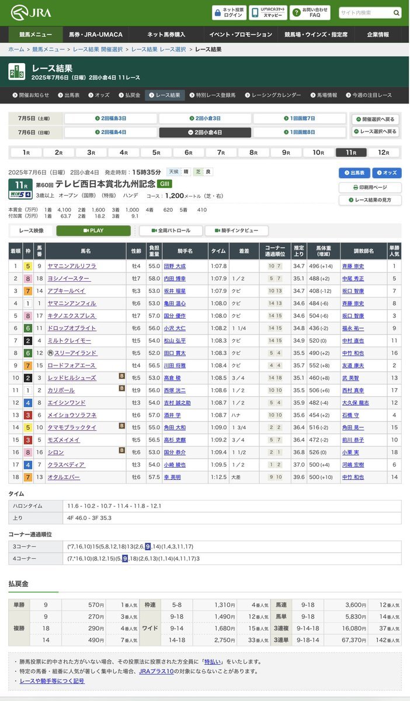
Task: Open jockey 川田 将雅 link
Action: (x=175, y=365)
